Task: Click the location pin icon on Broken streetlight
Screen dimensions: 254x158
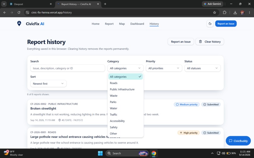Action: (x=60, y=120)
